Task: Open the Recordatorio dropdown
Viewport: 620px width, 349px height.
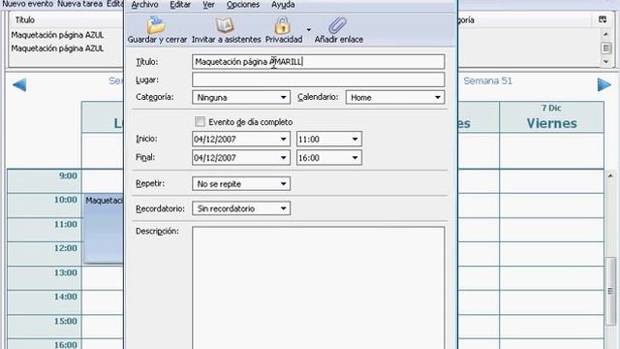Action: (241, 208)
